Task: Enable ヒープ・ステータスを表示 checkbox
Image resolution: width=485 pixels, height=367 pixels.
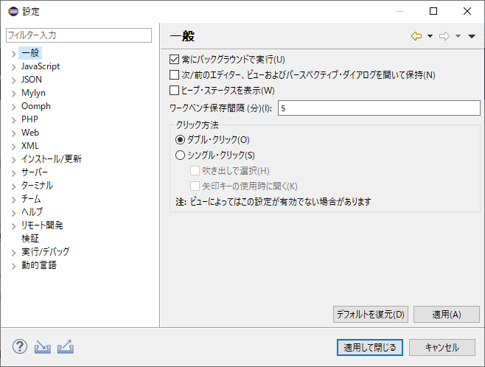Action: pos(174,91)
